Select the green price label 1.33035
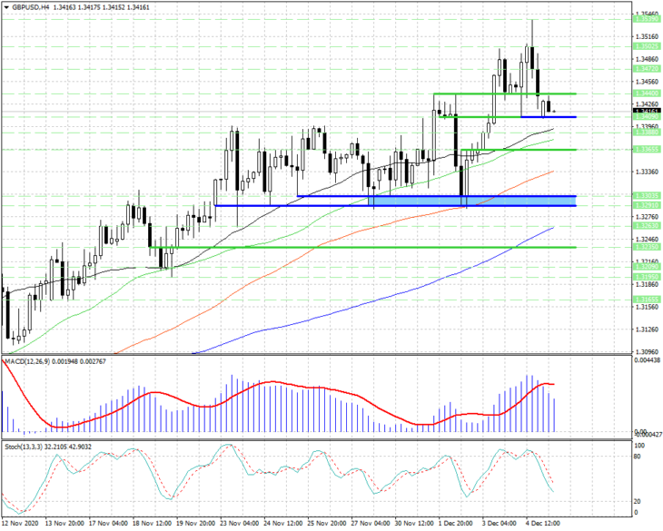 647,195
